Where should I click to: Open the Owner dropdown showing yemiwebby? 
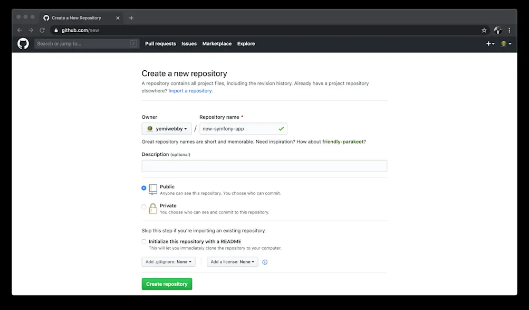166,128
